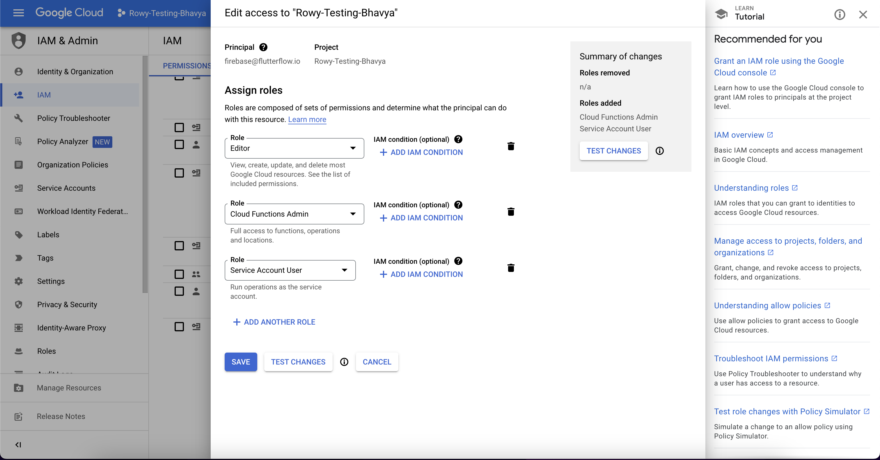Delete the Cloud Functions Admin role
The height and width of the screenshot is (460, 880).
coord(511,212)
